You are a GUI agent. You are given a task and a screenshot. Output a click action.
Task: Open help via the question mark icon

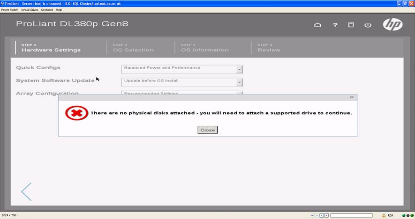click(335, 25)
